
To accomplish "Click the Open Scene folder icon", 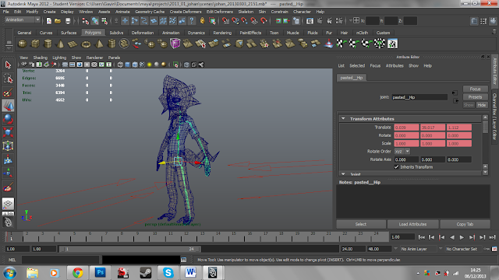I will pos(58,21).
